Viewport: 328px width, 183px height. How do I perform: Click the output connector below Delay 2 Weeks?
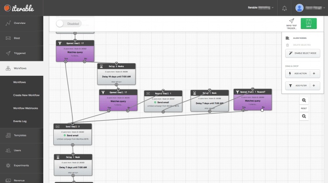tap(116, 85)
